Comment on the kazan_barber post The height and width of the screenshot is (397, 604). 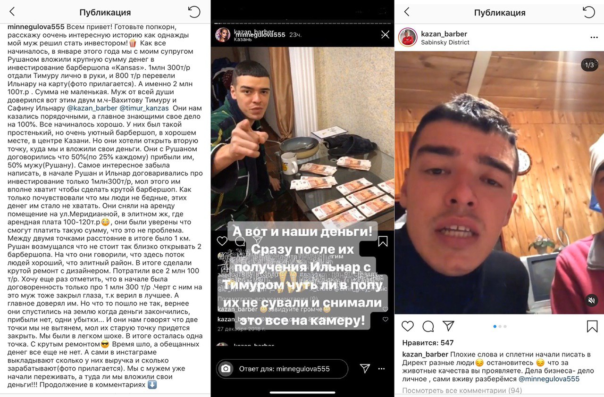point(428,326)
